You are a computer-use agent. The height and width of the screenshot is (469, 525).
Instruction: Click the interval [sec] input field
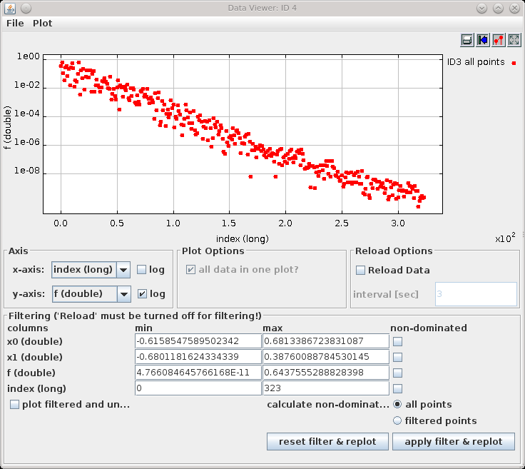click(x=476, y=294)
